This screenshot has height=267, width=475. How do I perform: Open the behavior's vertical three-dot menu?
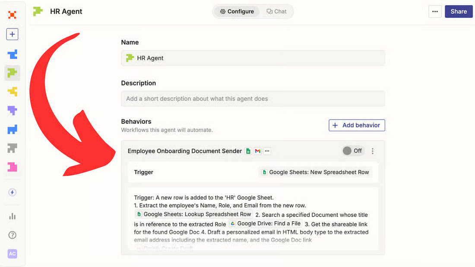[x=373, y=151]
